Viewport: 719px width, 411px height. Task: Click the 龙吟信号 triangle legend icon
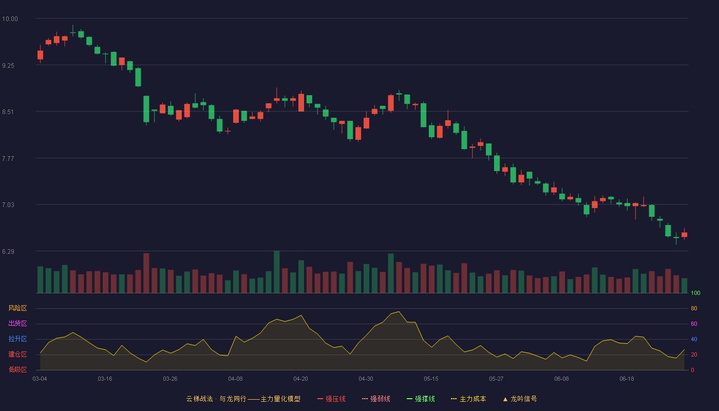pos(505,399)
